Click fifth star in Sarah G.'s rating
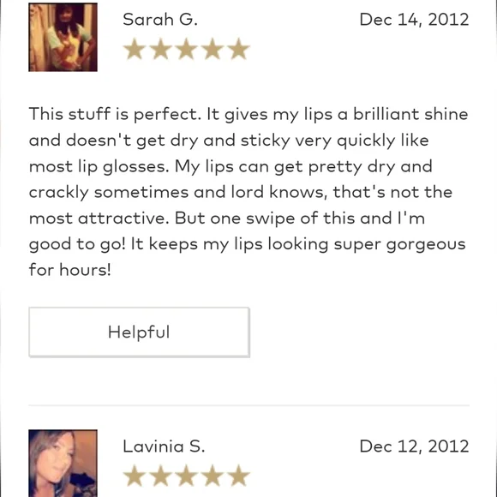 pyautogui.click(x=238, y=49)
